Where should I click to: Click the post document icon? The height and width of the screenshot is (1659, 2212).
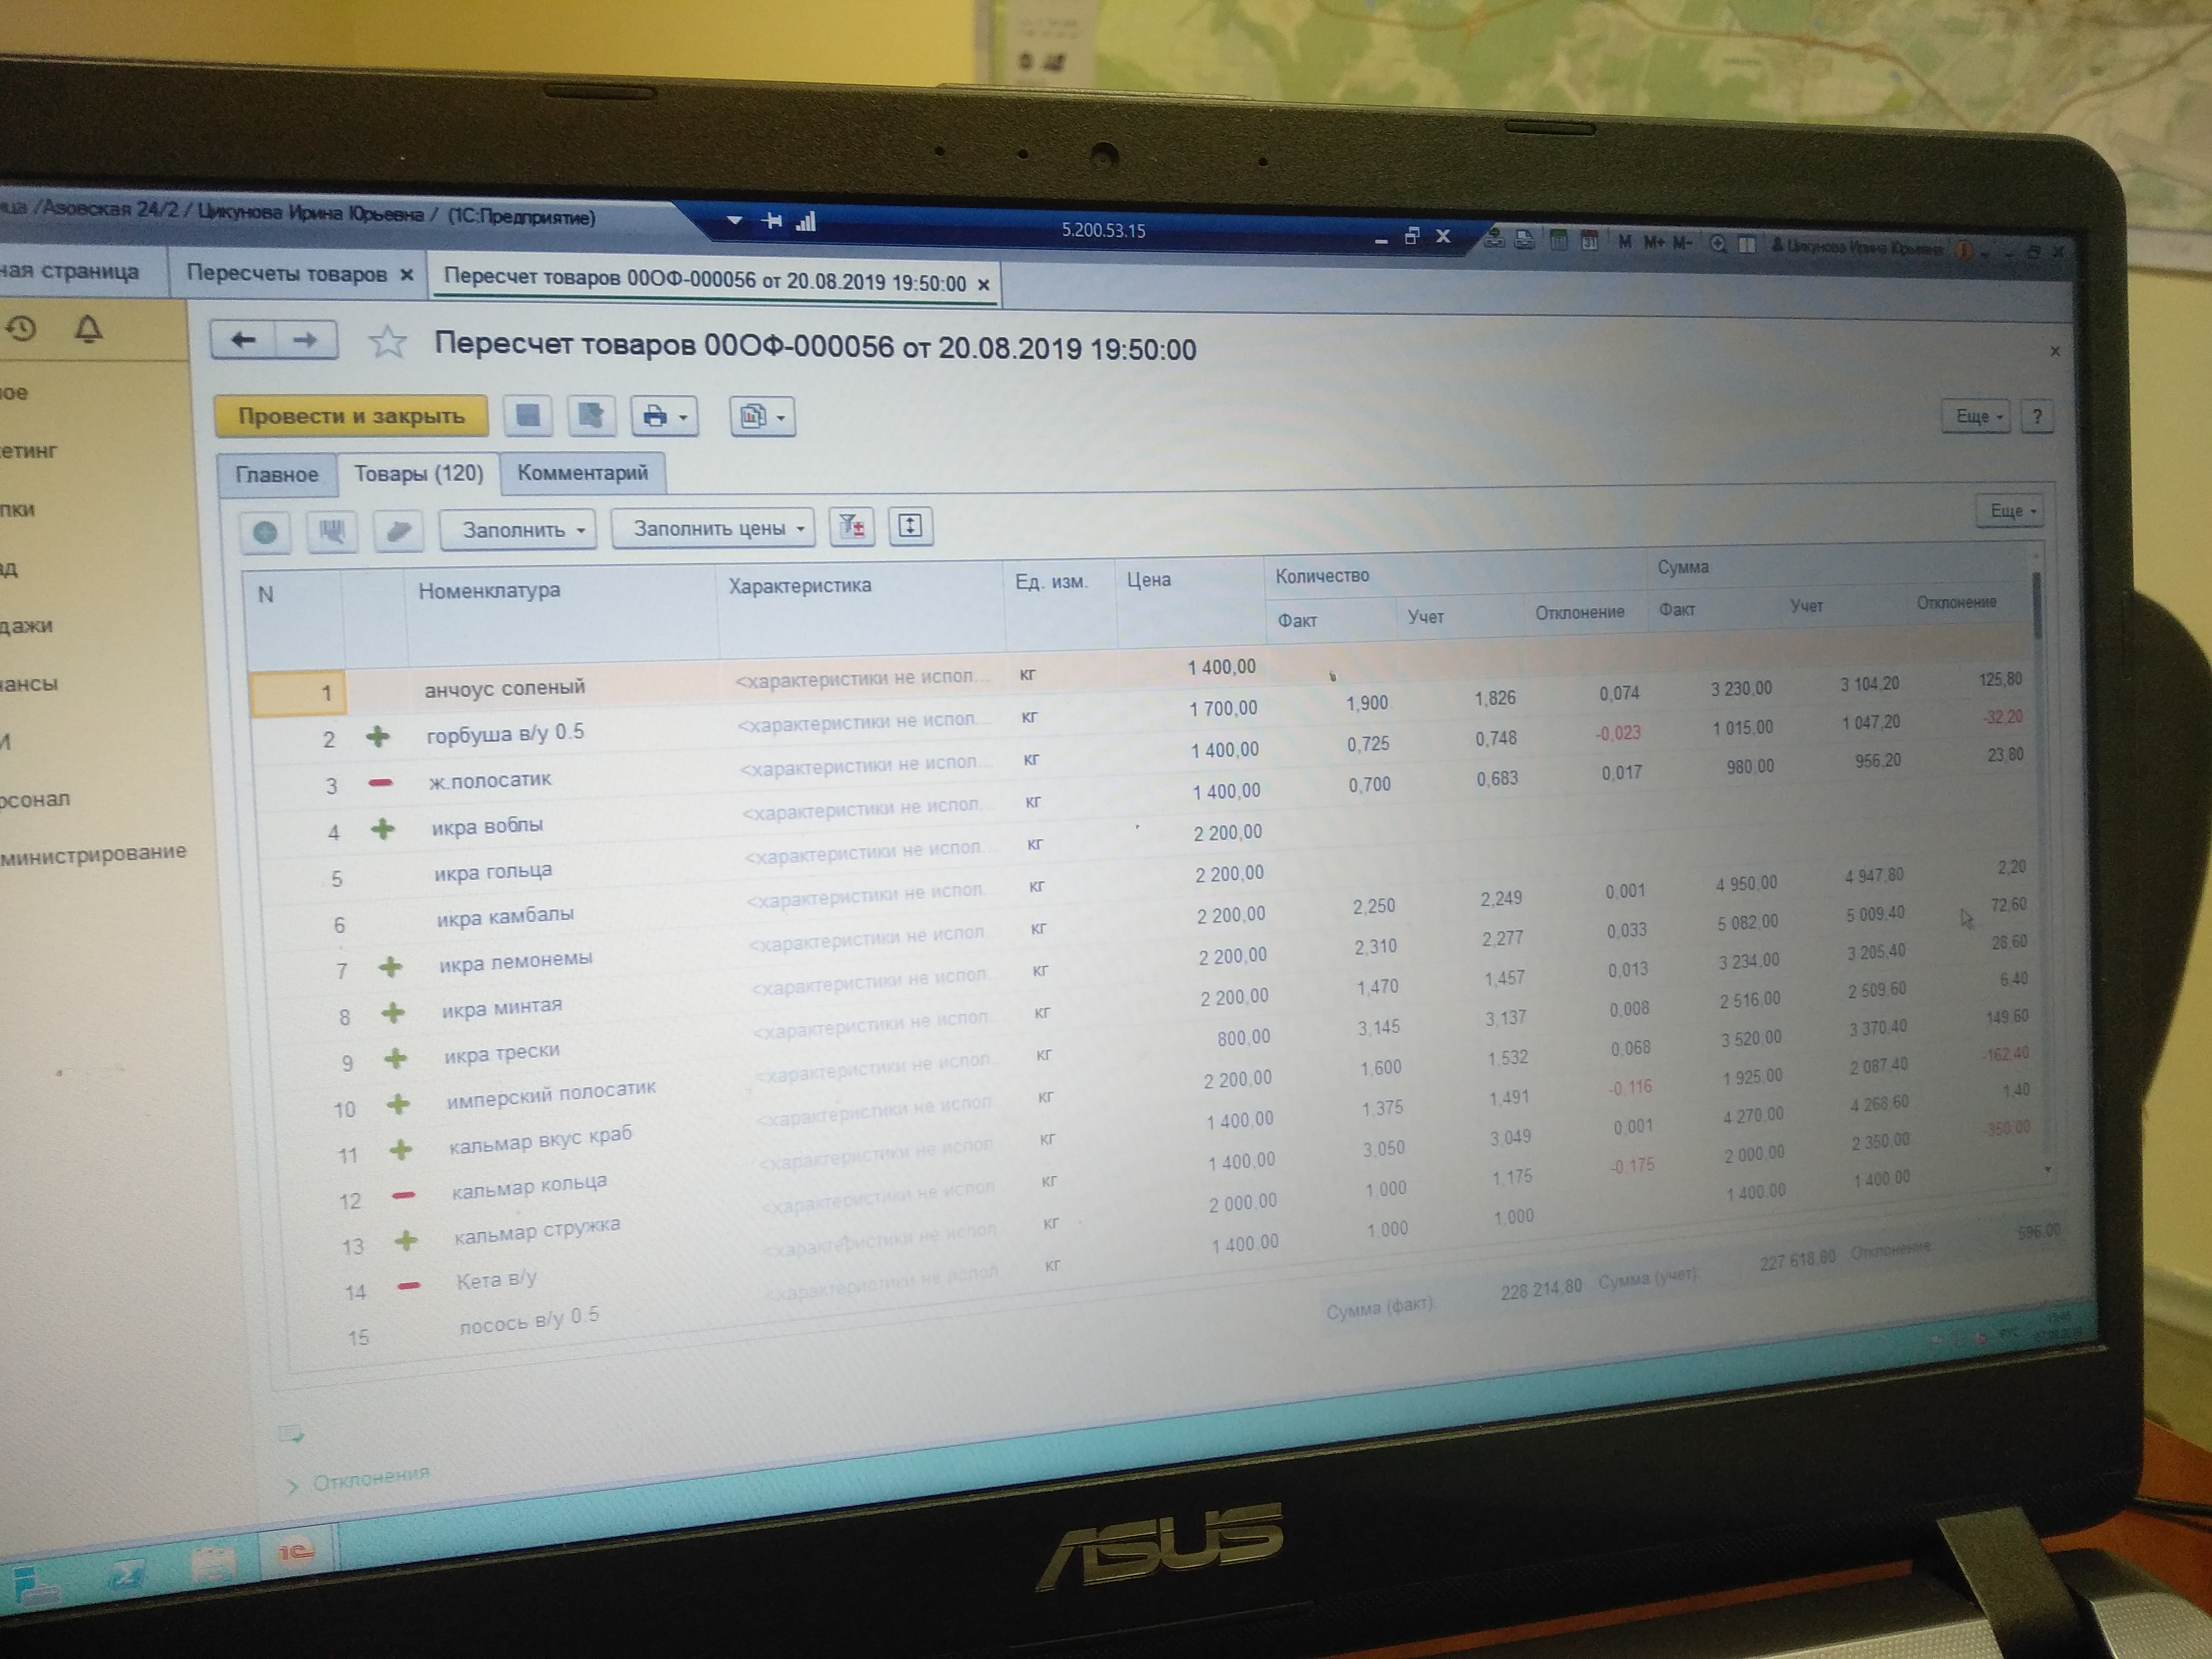click(x=591, y=415)
